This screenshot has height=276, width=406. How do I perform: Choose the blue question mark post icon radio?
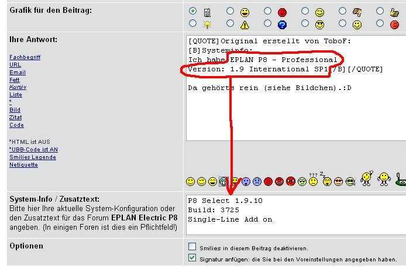[268, 23]
